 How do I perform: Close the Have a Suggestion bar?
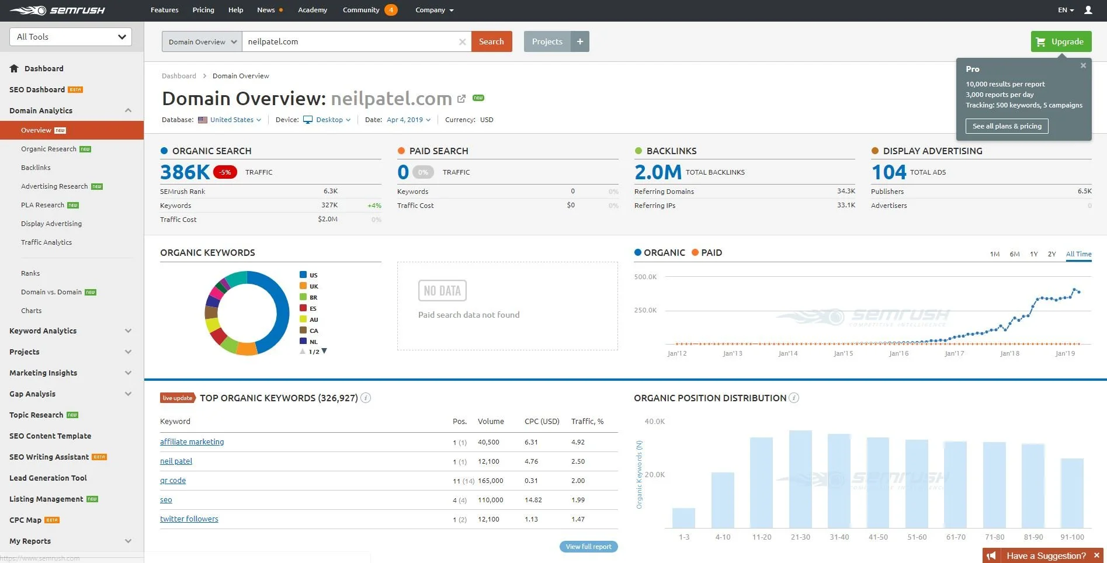click(x=1096, y=555)
